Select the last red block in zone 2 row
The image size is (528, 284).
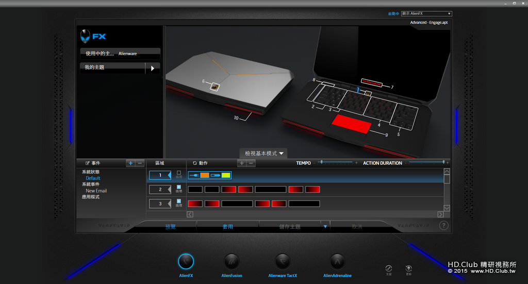click(x=312, y=190)
